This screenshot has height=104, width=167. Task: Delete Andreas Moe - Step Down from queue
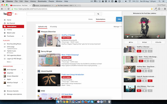pos(144,71)
